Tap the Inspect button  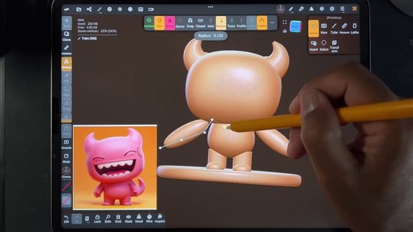pyautogui.click(x=159, y=218)
